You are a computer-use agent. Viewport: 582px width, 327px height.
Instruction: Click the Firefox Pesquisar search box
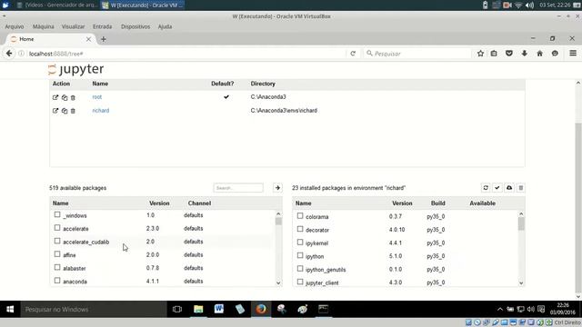417,54
